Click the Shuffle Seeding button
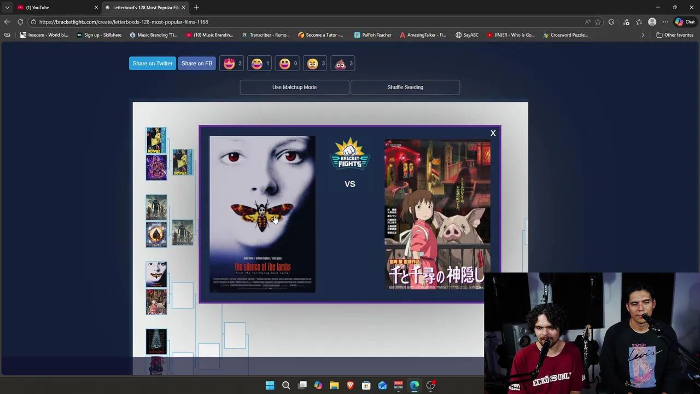Viewport: 700px width, 394px height. 405,87
